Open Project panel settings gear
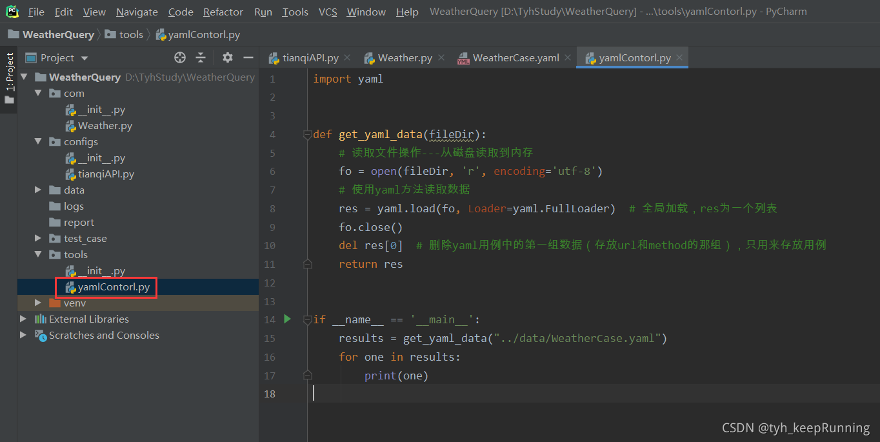This screenshot has width=880, height=442. 227,57
